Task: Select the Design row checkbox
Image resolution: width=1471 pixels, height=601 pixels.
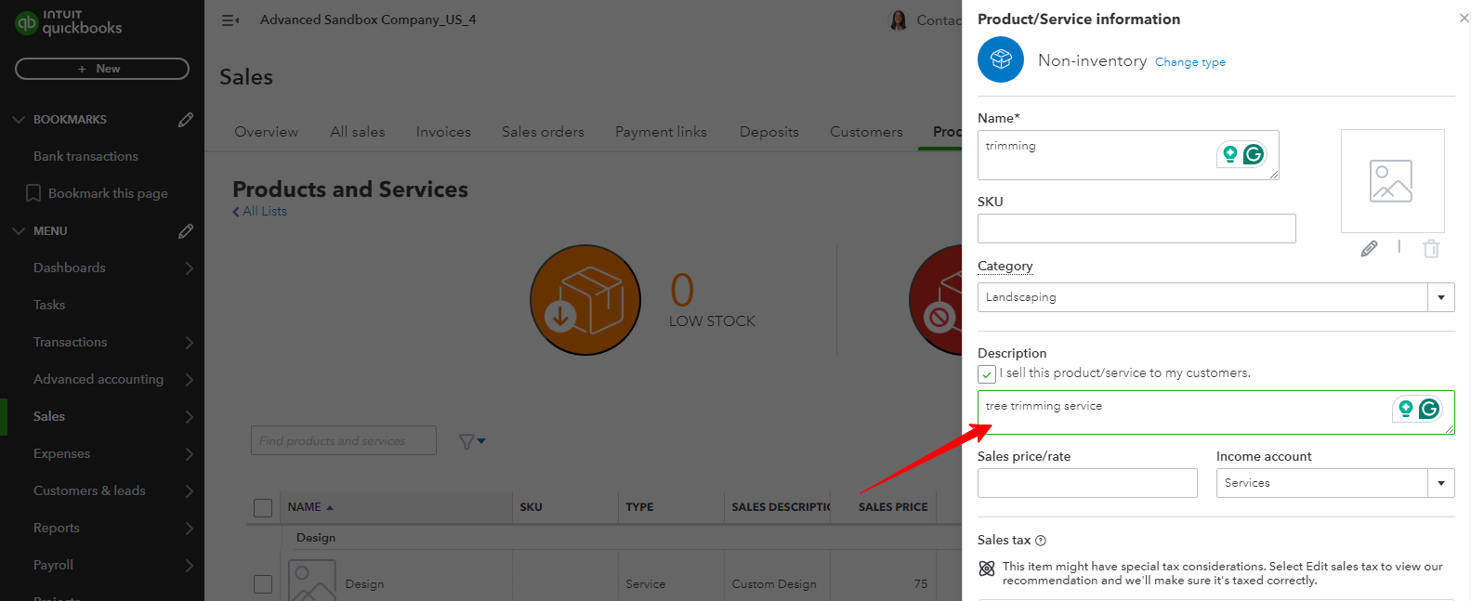Action: click(x=263, y=584)
